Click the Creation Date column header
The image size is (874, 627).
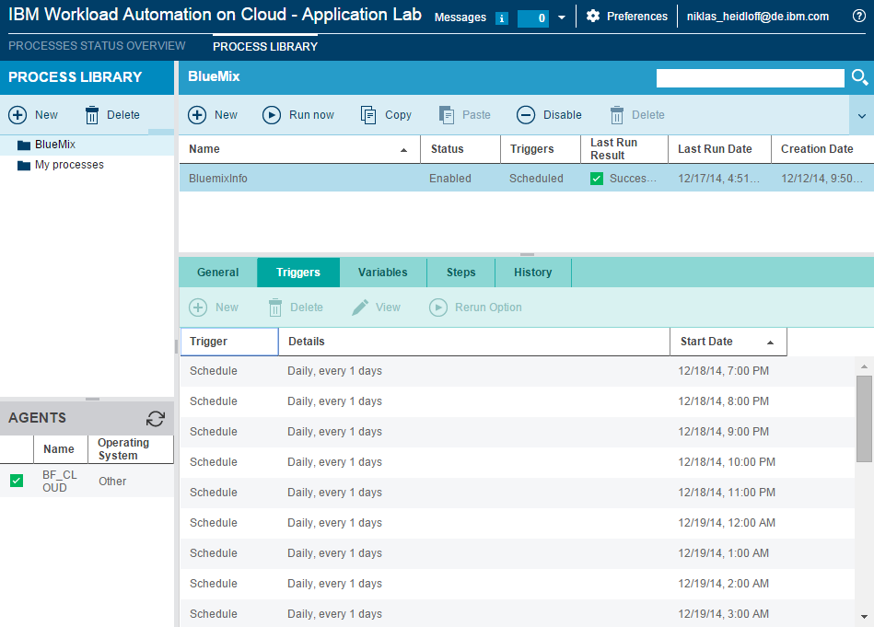(x=822, y=149)
